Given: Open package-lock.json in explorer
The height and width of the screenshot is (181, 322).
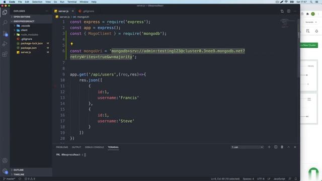Looking at the screenshot, I should 31,43.
